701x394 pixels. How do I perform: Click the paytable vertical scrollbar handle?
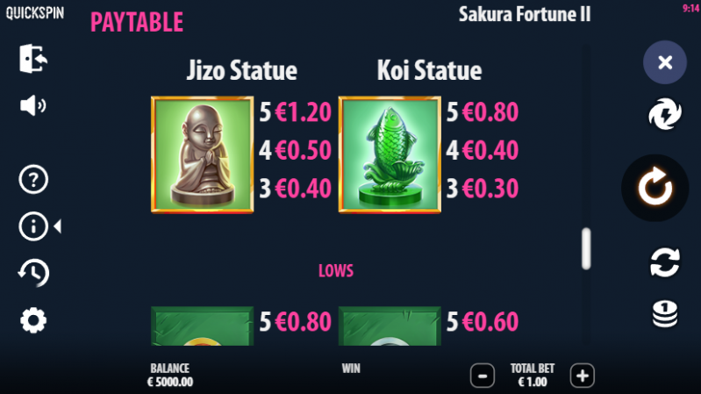coord(586,249)
